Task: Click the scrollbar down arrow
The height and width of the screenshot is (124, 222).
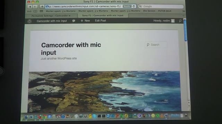Action: pyautogui.click(x=189, y=106)
